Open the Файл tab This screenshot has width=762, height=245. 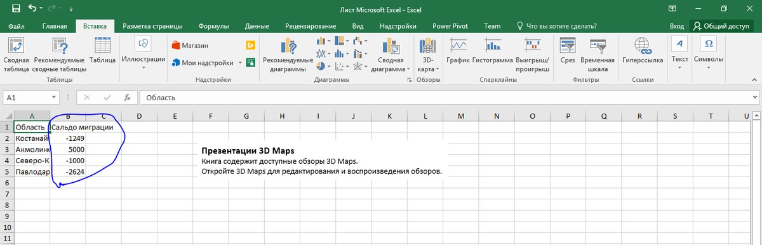click(x=17, y=26)
